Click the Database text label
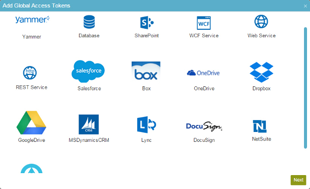 click(x=89, y=36)
